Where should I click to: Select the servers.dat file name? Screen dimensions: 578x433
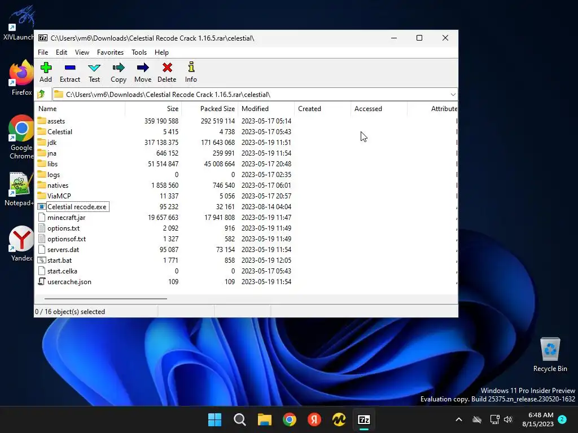coord(63,249)
